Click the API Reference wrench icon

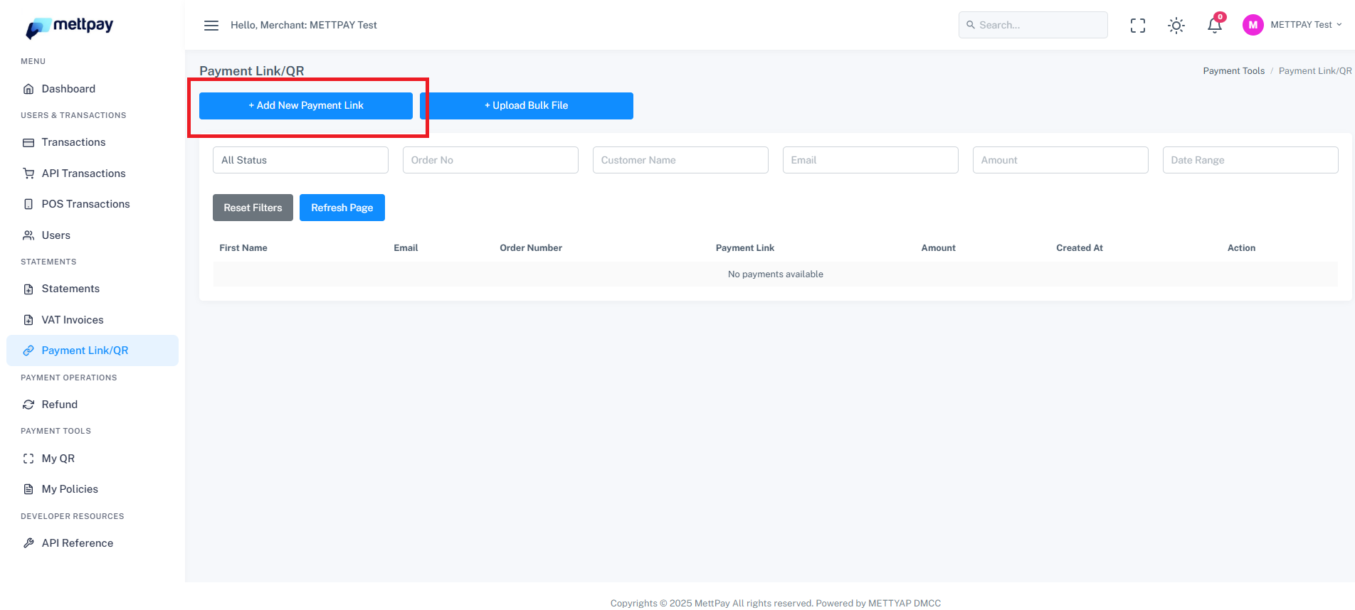[28, 543]
